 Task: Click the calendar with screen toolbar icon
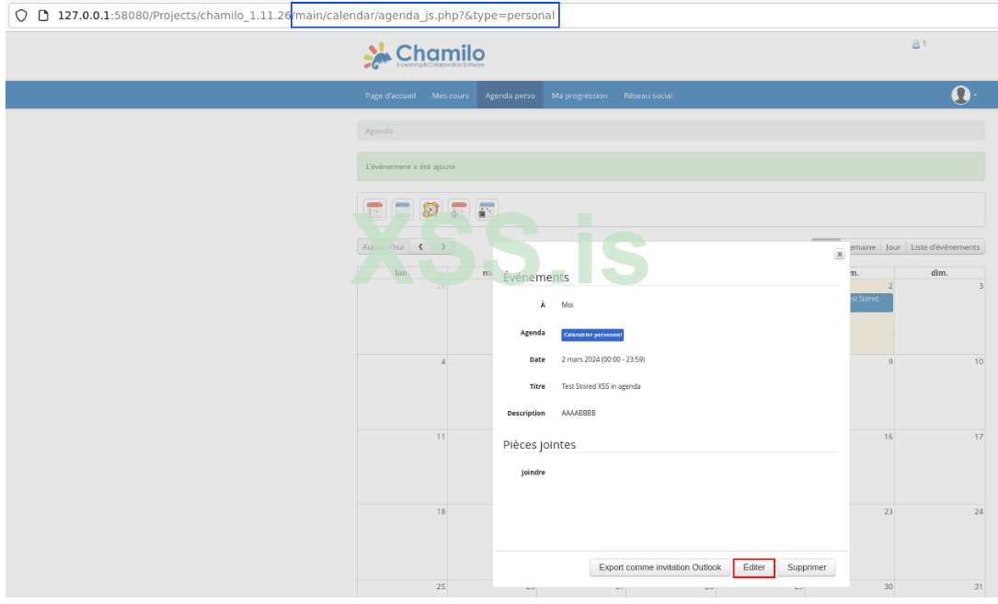click(x=487, y=210)
